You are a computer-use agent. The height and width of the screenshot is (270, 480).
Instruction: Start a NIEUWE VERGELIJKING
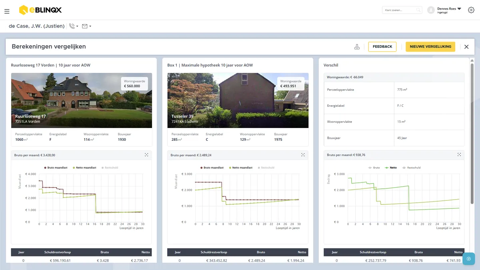430,47
